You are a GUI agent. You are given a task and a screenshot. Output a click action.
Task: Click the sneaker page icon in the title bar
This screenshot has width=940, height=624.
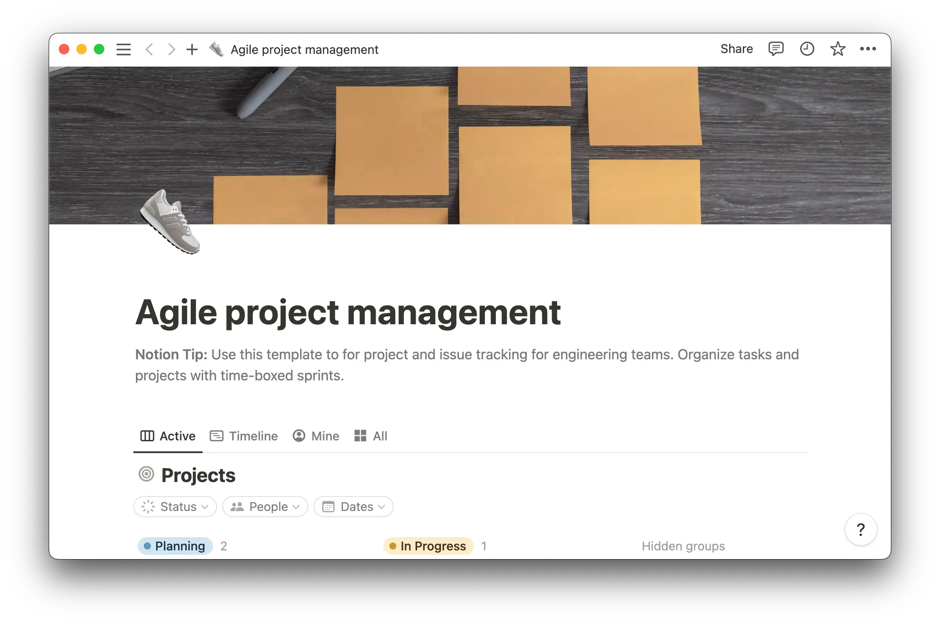click(217, 49)
